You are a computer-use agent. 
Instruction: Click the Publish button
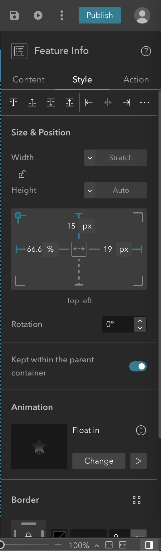click(x=100, y=15)
